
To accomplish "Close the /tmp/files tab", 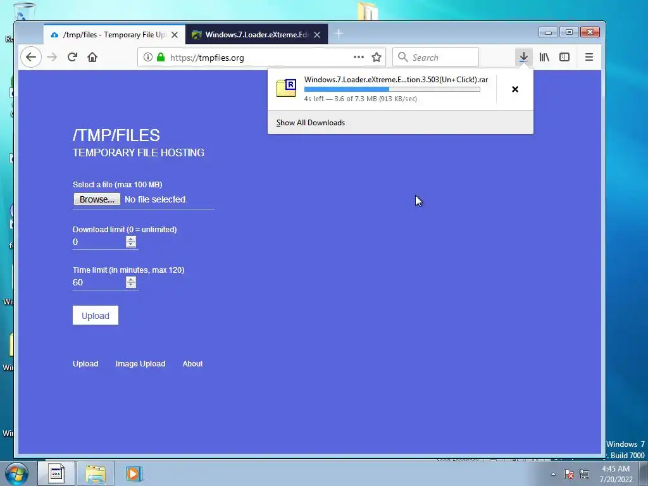I will (175, 35).
